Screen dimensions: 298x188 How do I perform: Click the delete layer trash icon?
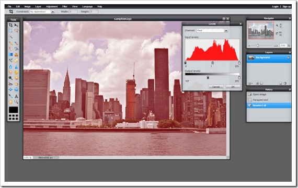pos(285,83)
